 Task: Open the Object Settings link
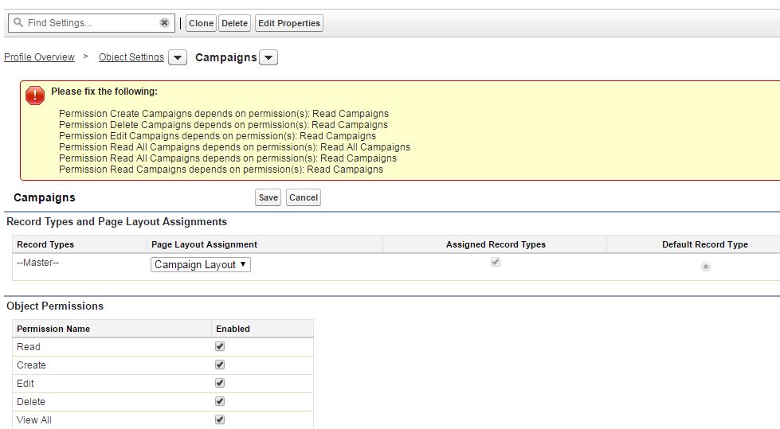point(131,57)
